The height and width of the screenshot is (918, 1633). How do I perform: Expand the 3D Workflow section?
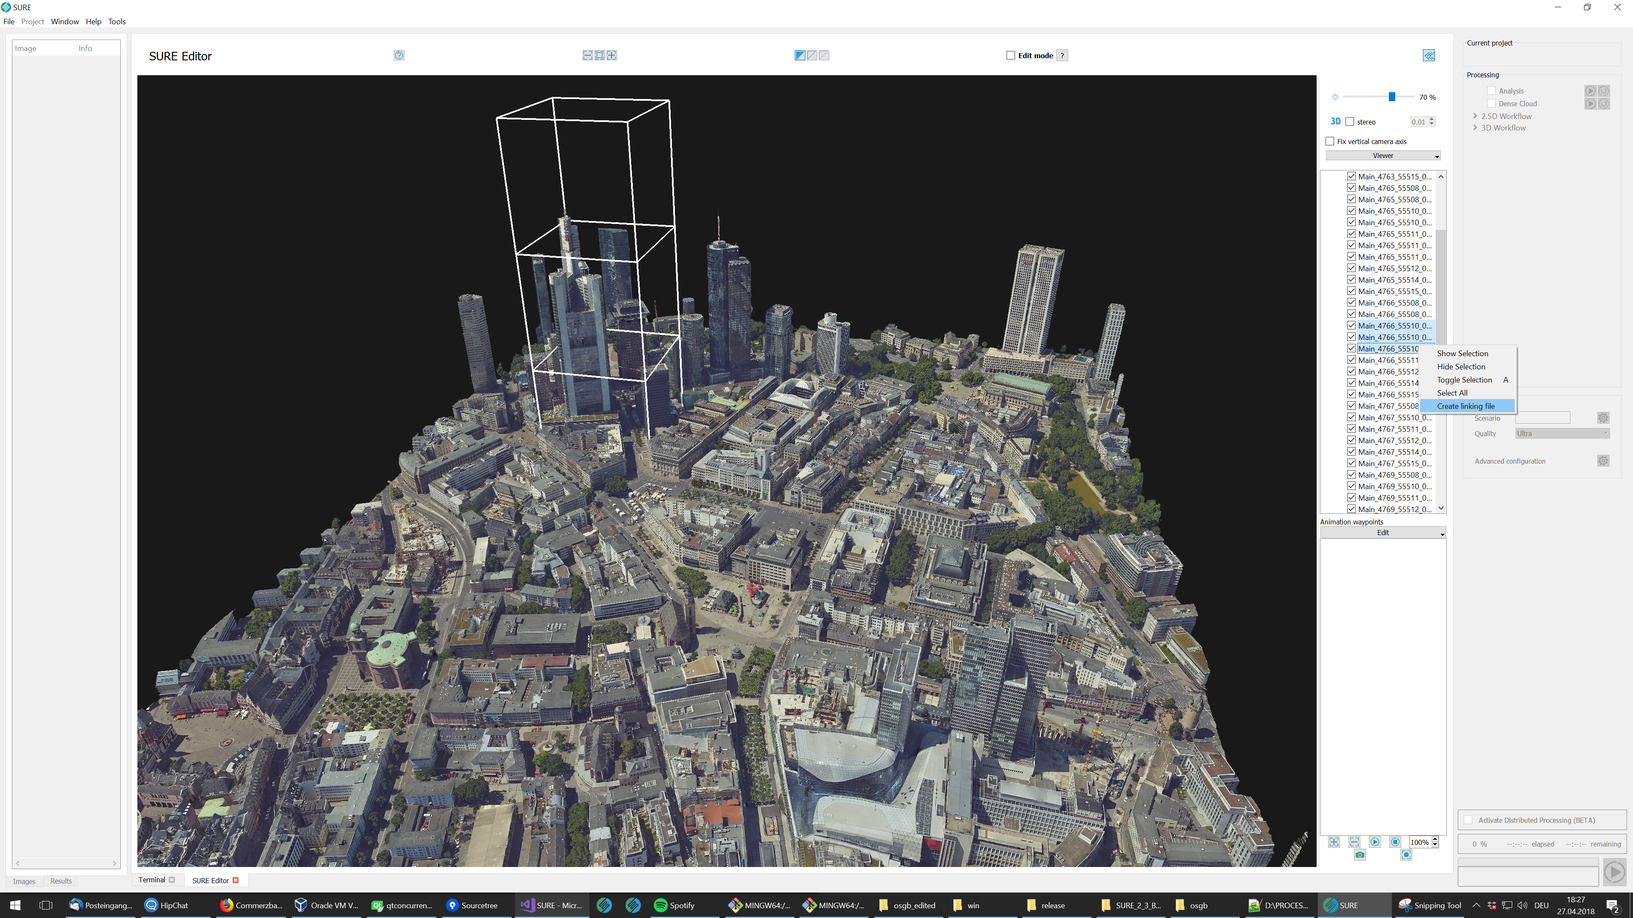[1475, 127]
